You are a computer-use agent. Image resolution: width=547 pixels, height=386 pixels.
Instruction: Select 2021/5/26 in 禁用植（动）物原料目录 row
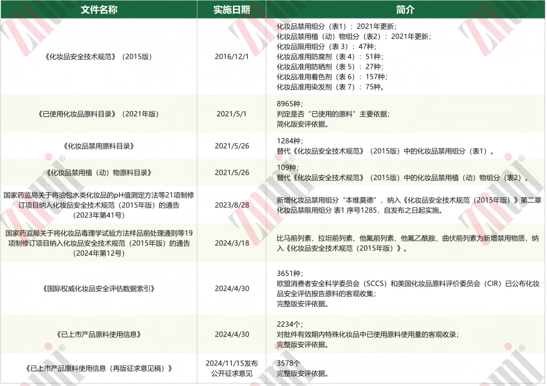click(x=232, y=172)
